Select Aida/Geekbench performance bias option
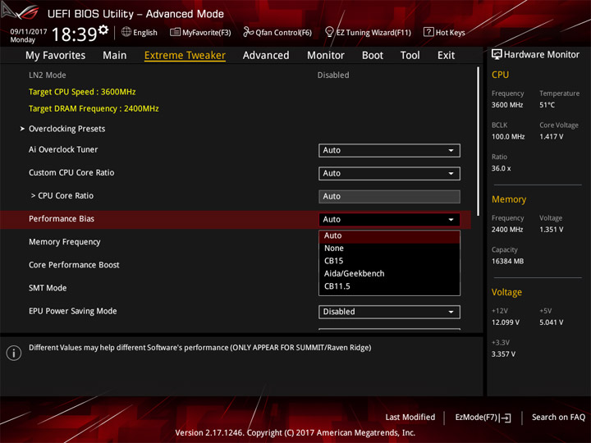Viewport: 591px width, 443px height. pos(389,273)
